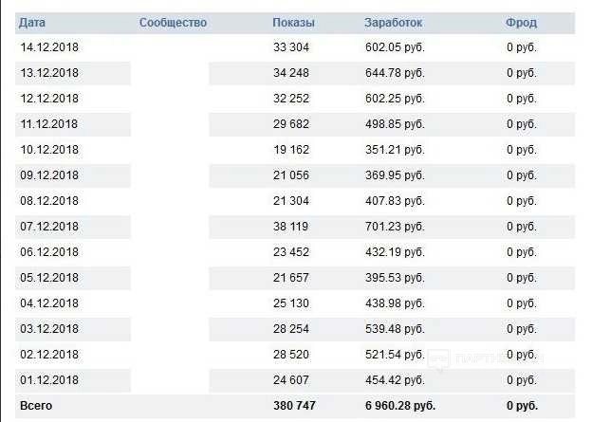This screenshot has height=422, width=592.
Task: Sort by Заработок column header
Action: pos(393,23)
